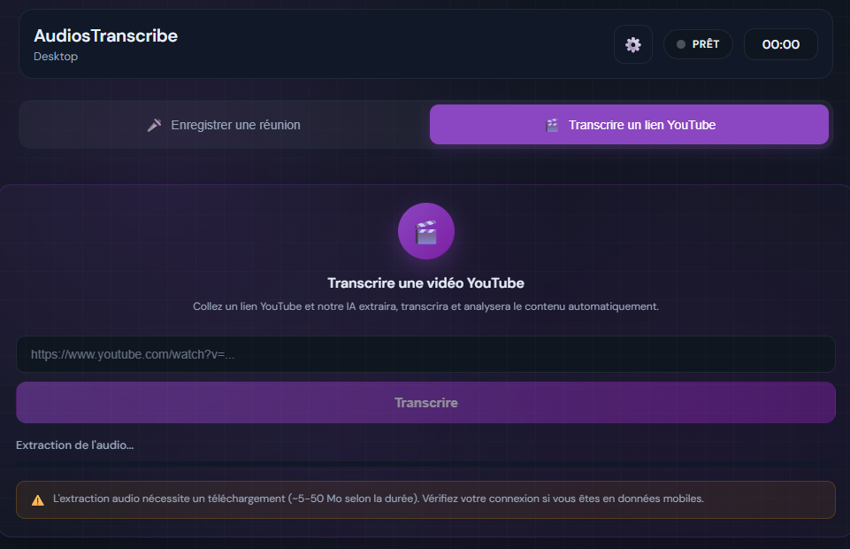Select the Transcrire un lien YouTube tab
The height and width of the screenshot is (549, 850).
click(629, 124)
